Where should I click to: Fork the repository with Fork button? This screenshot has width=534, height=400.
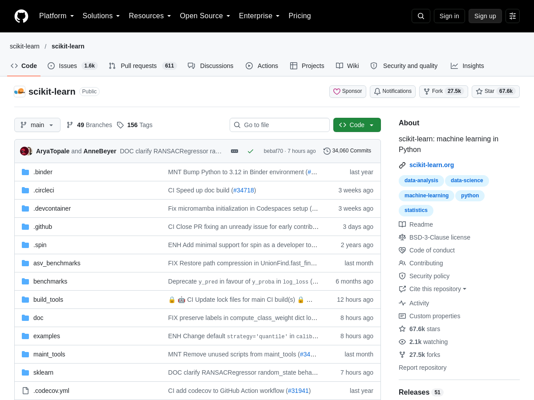point(443,92)
